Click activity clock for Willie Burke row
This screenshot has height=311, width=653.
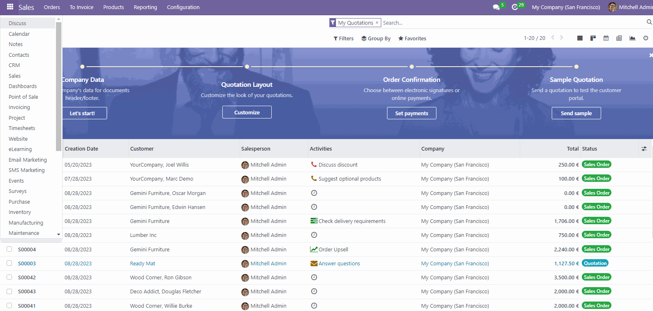[314, 306]
